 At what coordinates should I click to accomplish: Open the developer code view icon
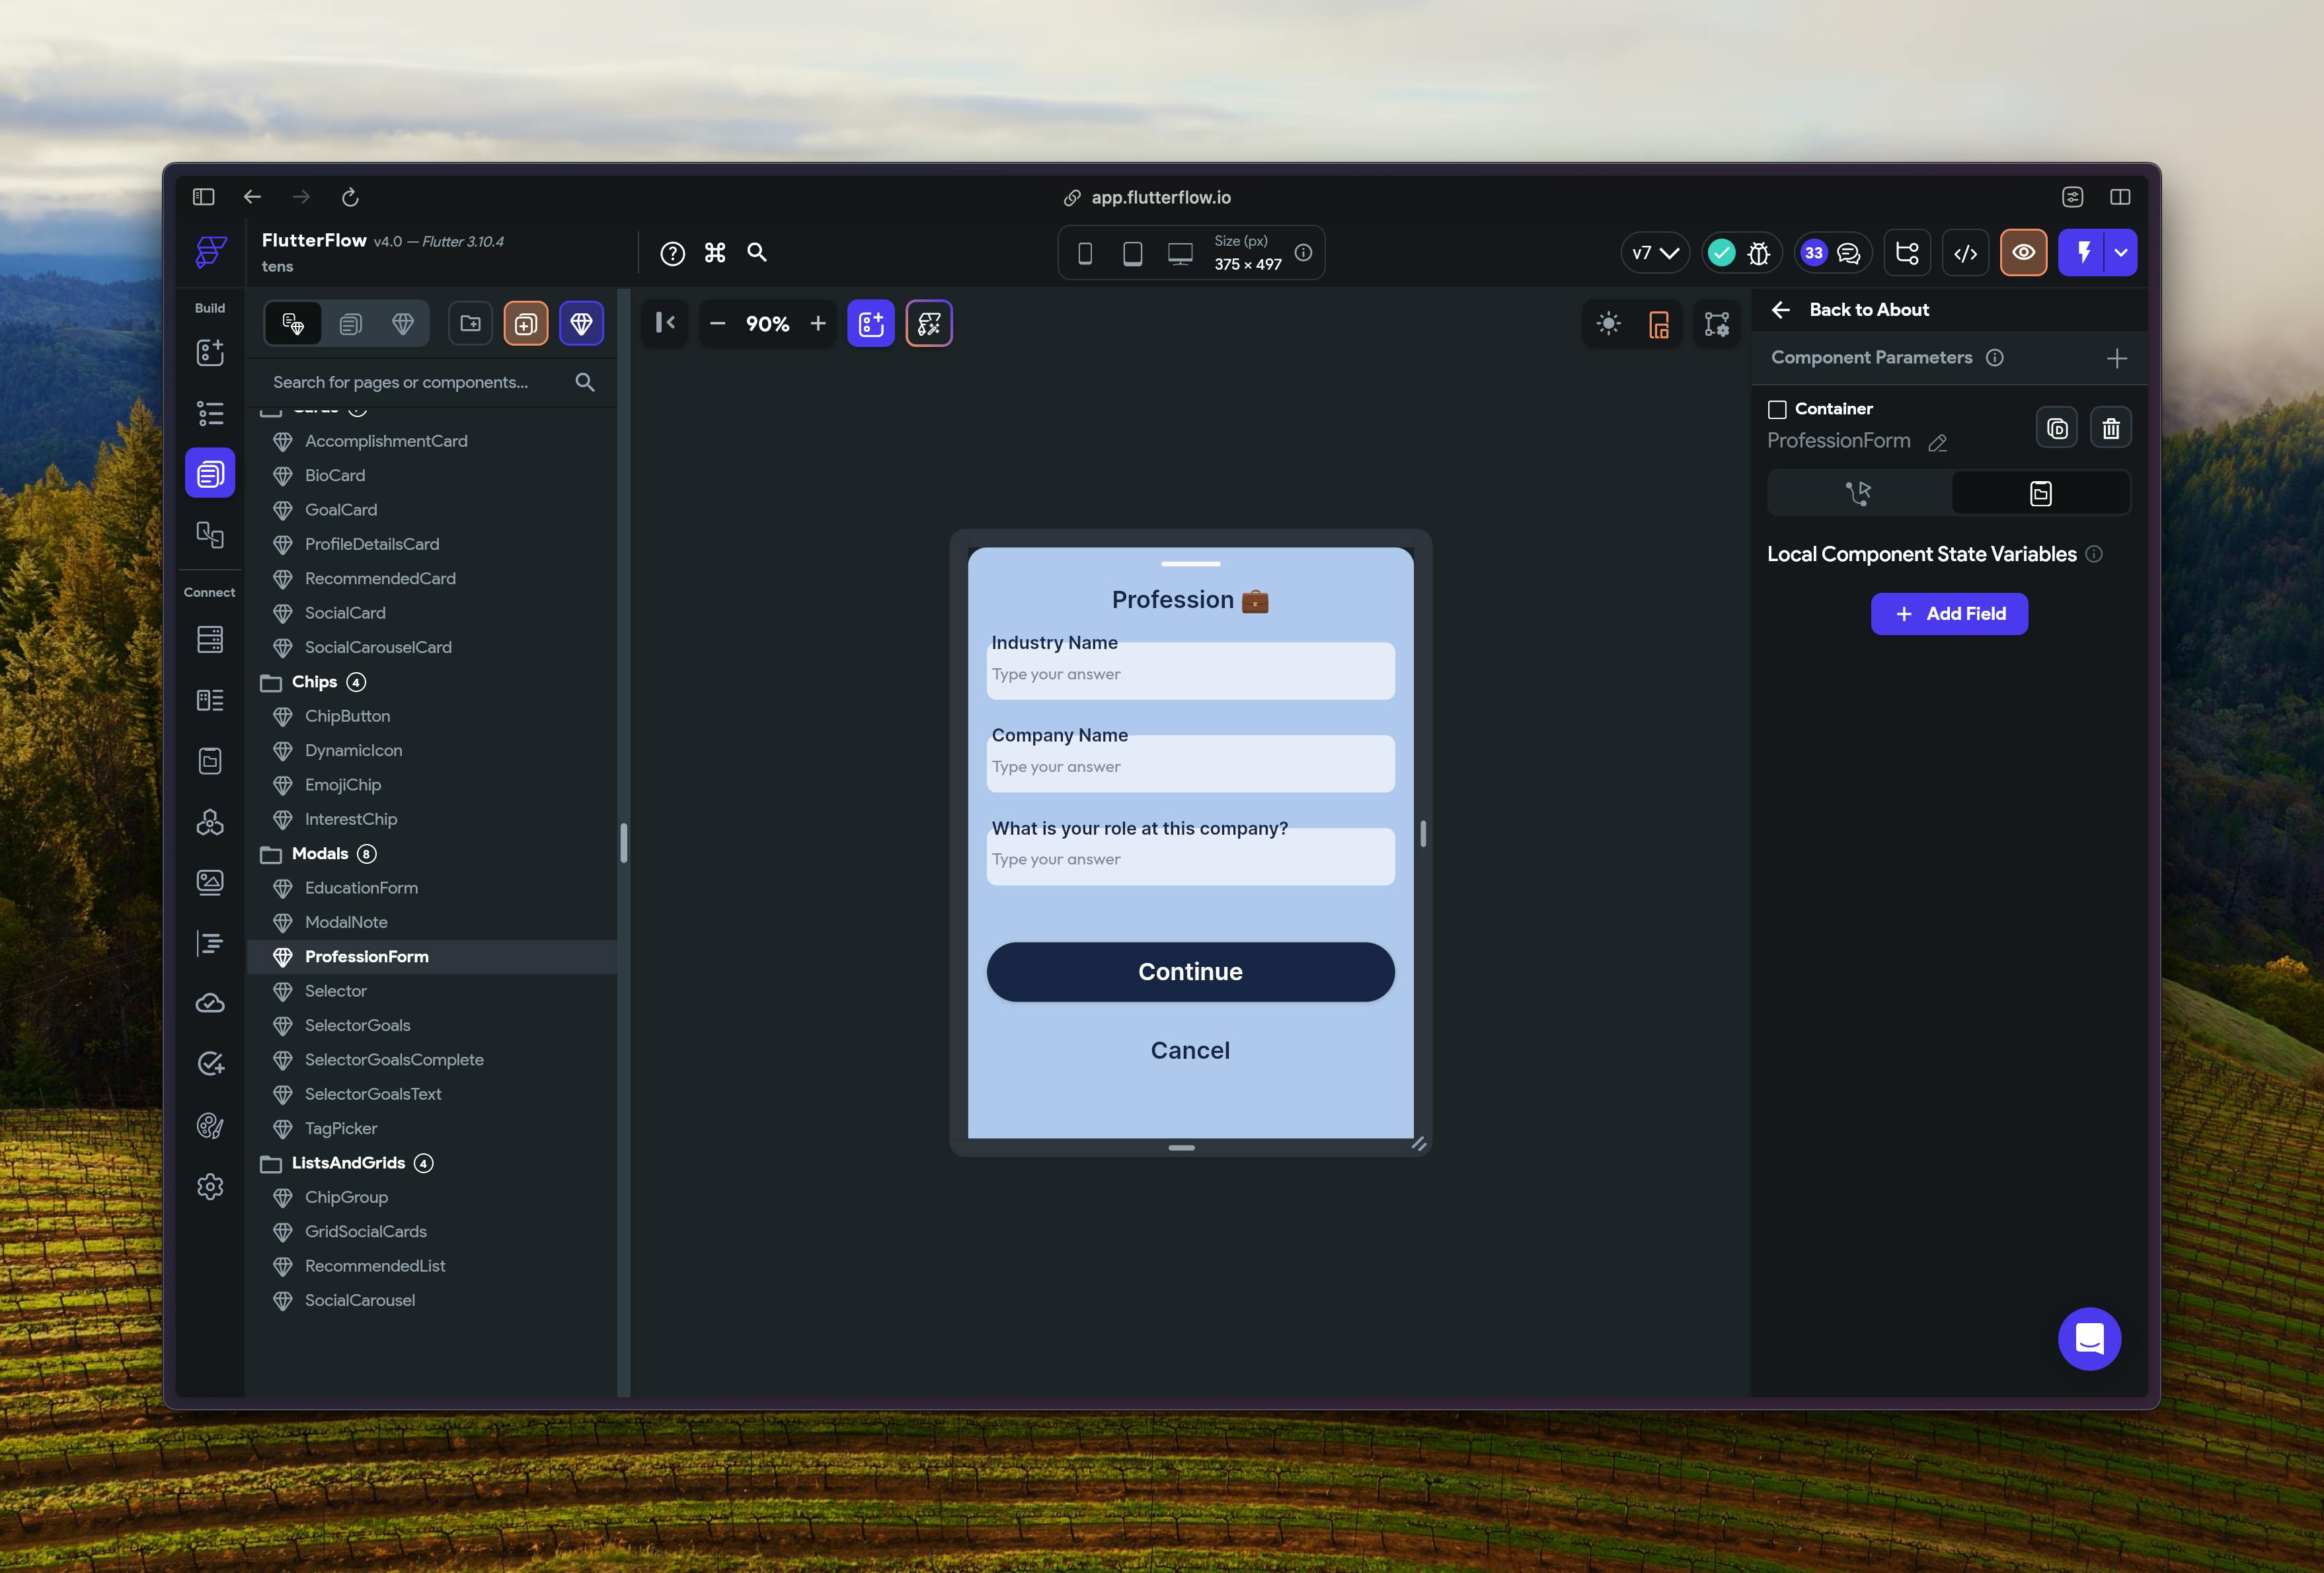pos(1965,253)
